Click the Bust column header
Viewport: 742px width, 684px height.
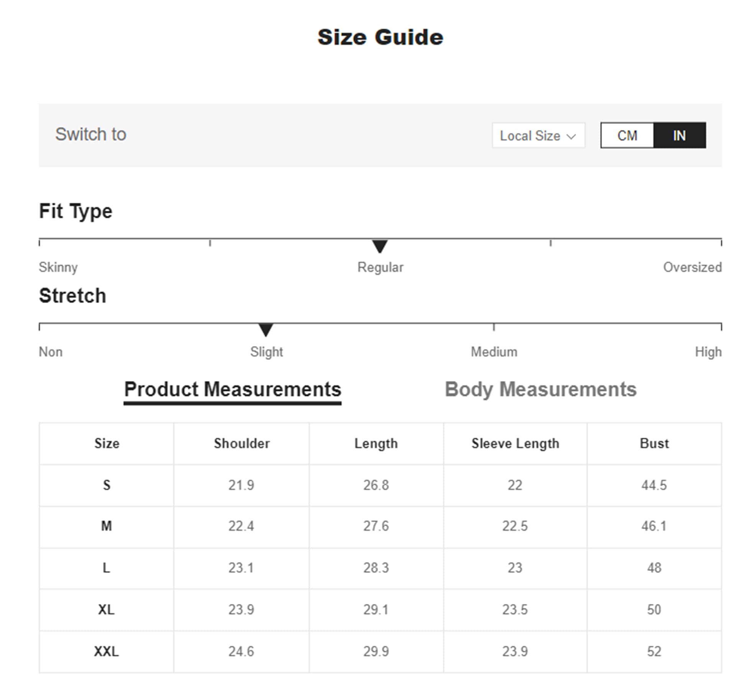[x=654, y=443]
